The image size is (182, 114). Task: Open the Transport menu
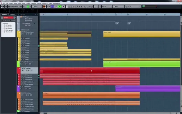(x=33, y=3)
